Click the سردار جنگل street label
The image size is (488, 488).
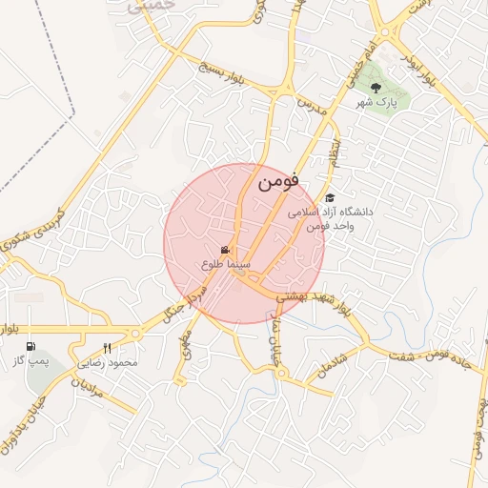point(185,304)
